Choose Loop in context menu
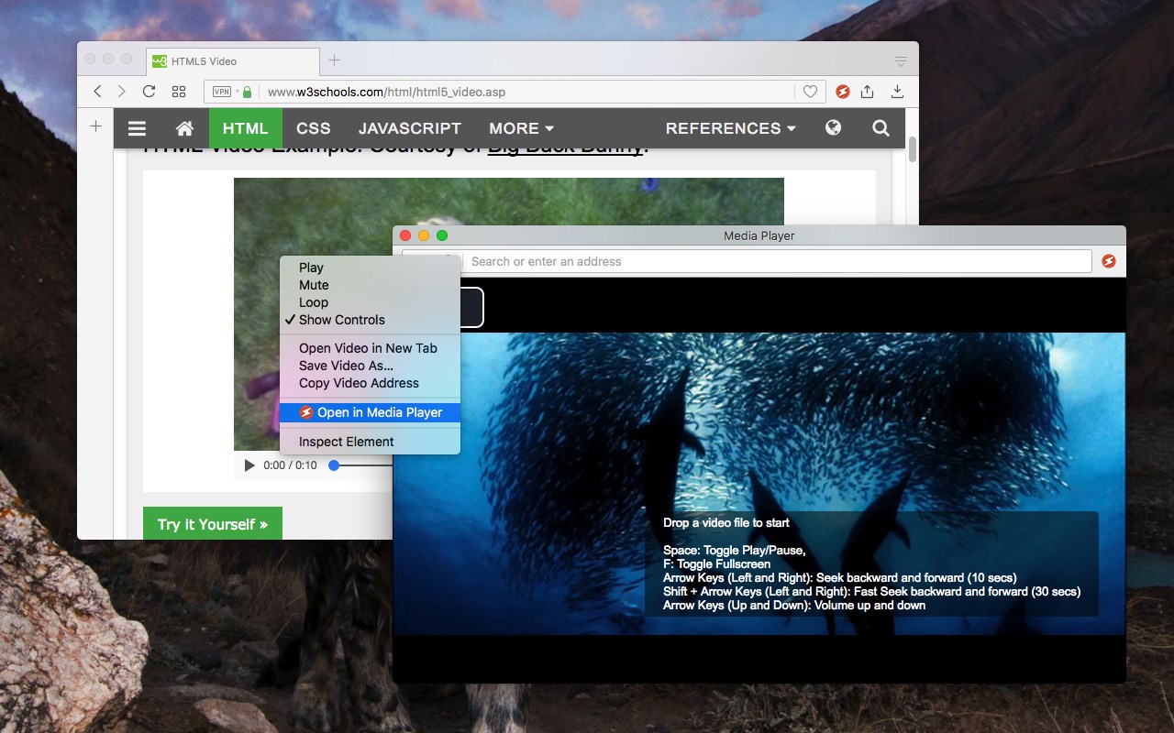Screen dimensions: 1174x733 pyautogui.click(x=369, y=302)
